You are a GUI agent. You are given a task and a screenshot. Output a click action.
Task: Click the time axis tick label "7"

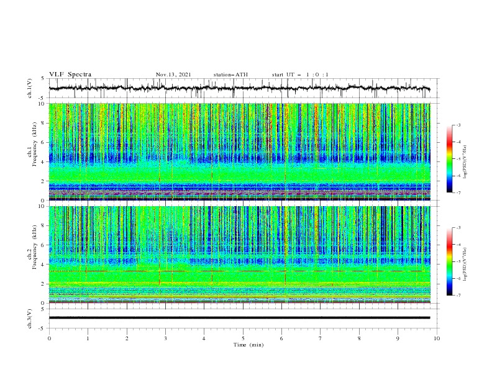point(321,338)
